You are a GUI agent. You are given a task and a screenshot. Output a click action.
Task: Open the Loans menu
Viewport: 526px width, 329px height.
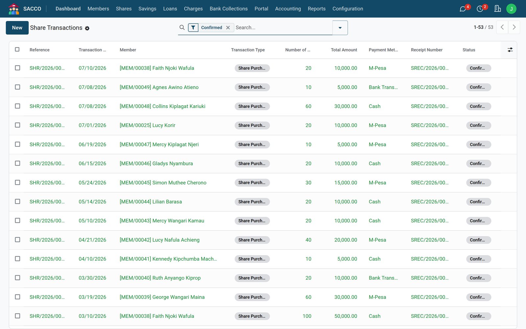[x=170, y=9]
